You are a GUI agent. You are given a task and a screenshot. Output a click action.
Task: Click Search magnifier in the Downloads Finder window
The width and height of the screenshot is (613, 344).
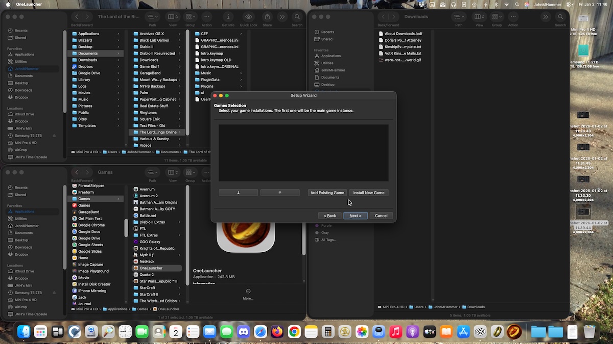pos(560,17)
